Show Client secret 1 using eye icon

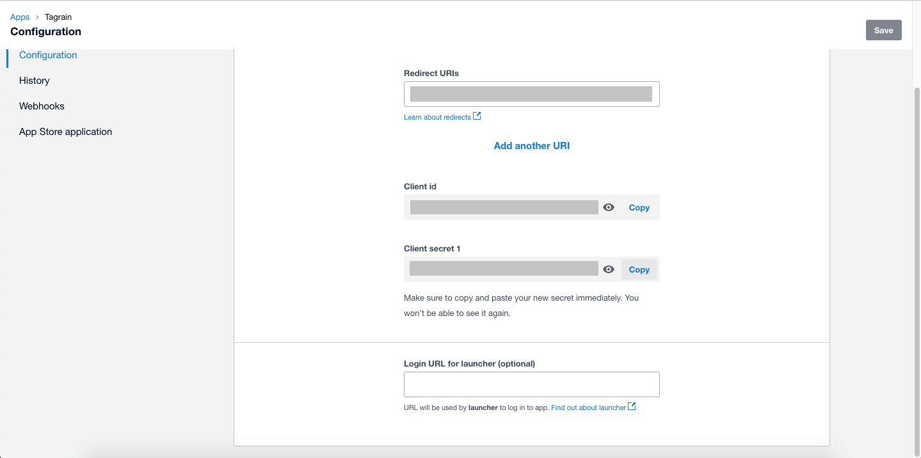click(609, 269)
